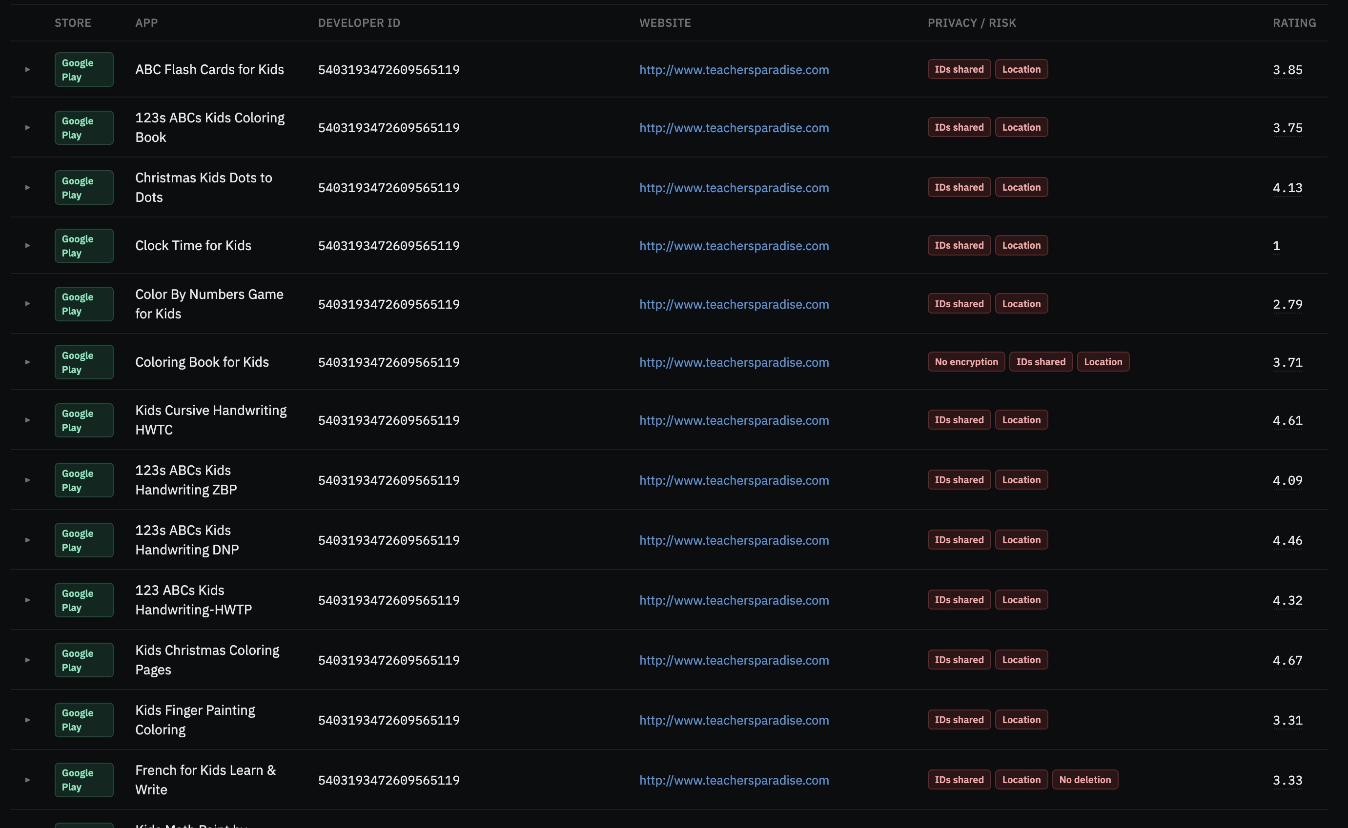The height and width of the screenshot is (828, 1348).
Task: Click the 3.85 rating for ABC Flash Cards
Action: pyautogui.click(x=1287, y=70)
